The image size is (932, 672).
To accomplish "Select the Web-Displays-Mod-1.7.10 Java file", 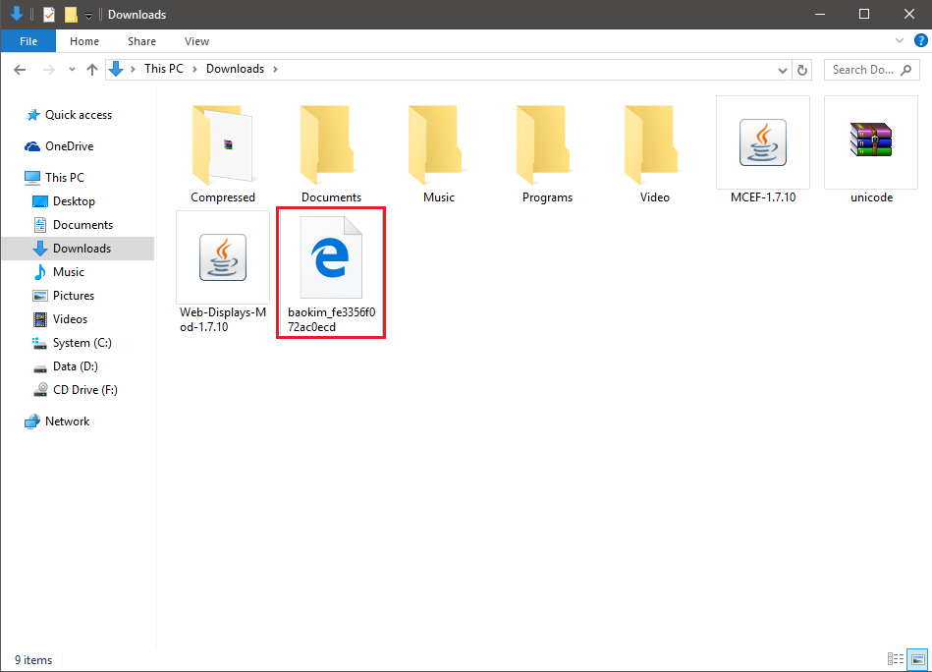I will 223,272.
